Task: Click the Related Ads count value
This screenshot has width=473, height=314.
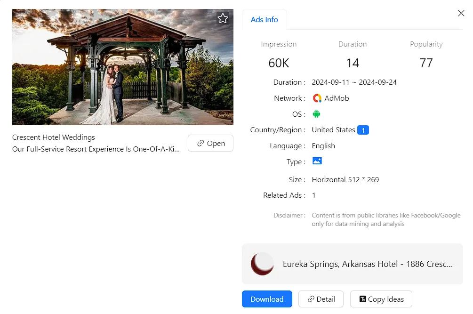Action: (314, 195)
